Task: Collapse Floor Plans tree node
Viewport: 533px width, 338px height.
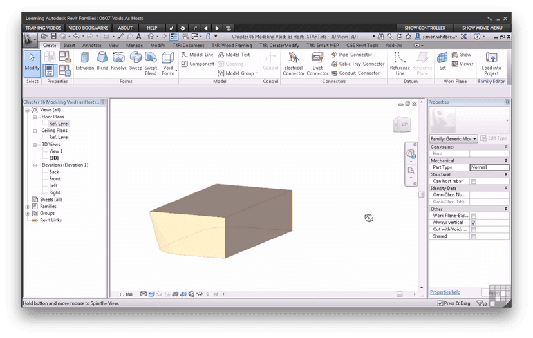Action: click(35, 117)
